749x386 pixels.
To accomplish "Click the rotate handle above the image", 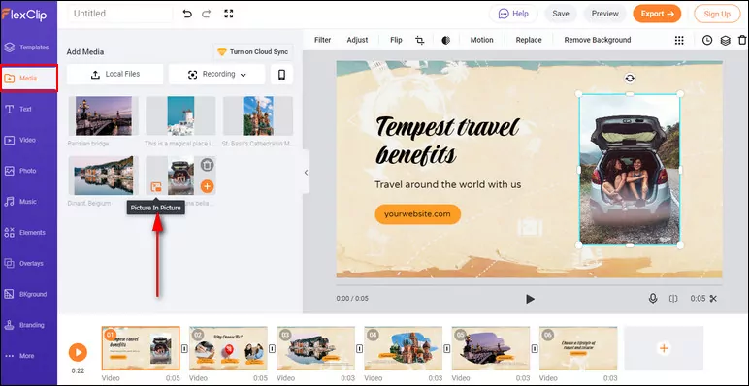I will (x=630, y=78).
